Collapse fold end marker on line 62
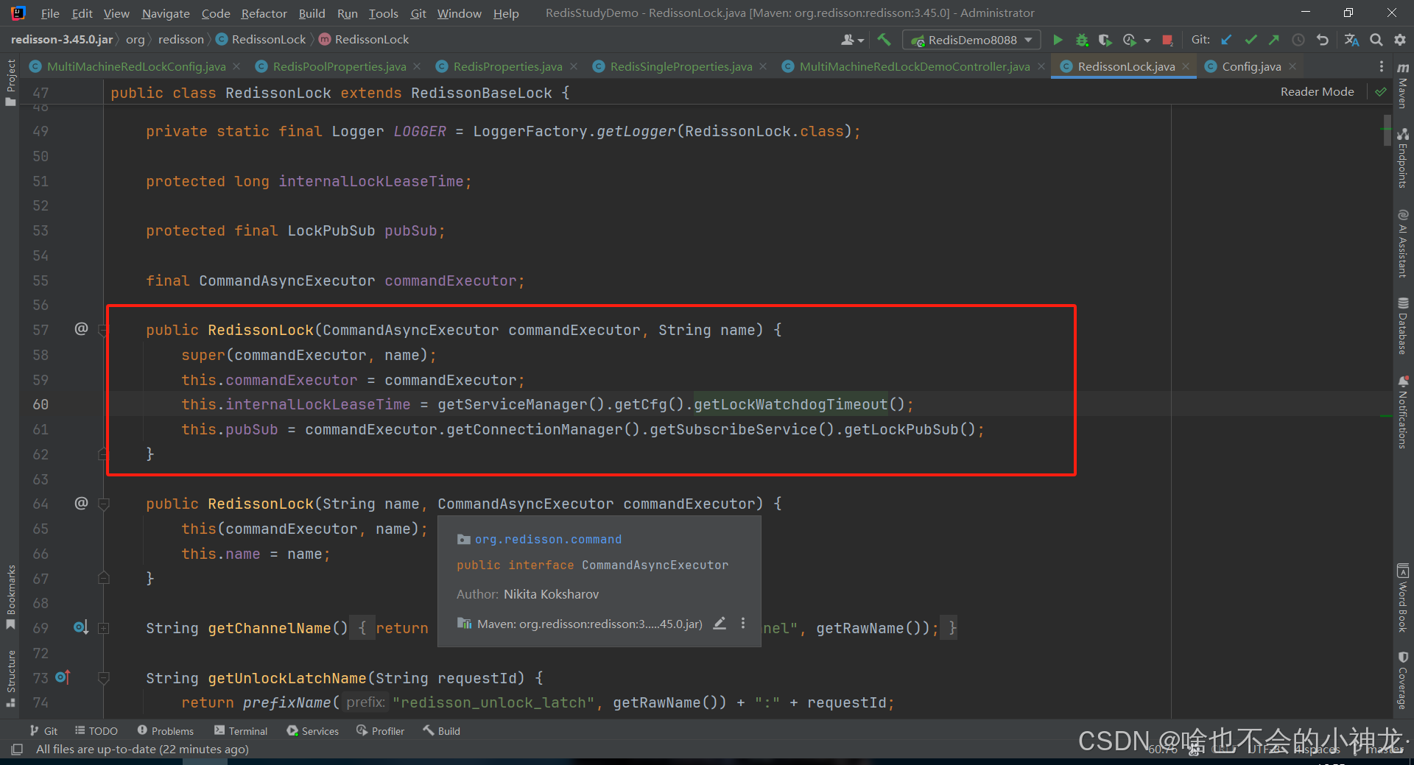Viewport: 1414px width, 765px height. [103, 454]
